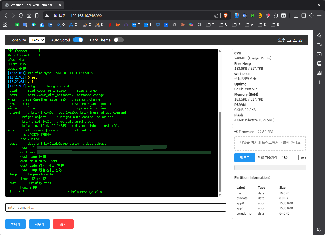Open the browser extensions puzzle icon

click(x=276, y=16)
